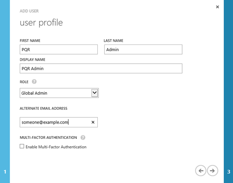The image size is (233, 183).
Task: Enable the Multi-Factor Authentication checkbox
Action: [22, 147]
